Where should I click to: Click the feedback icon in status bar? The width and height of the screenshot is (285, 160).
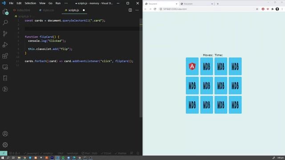[132, 153]
